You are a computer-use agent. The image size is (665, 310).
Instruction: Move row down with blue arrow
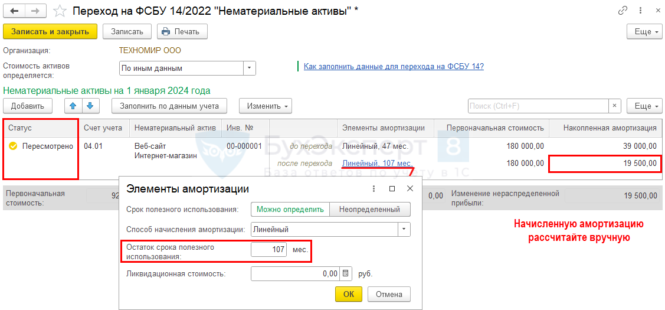click(x=90, y=106)
